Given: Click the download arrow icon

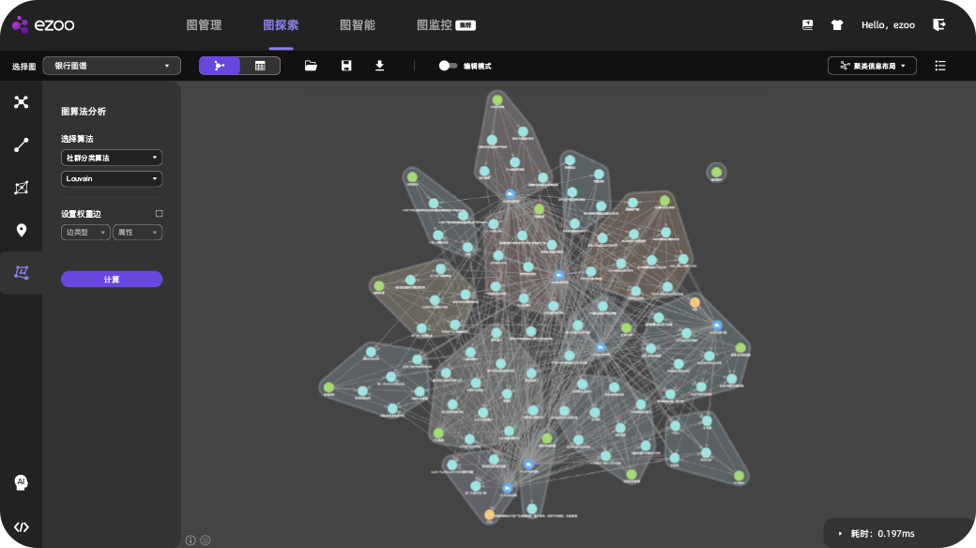Looking at the screenshot, I should click(380, 66).
